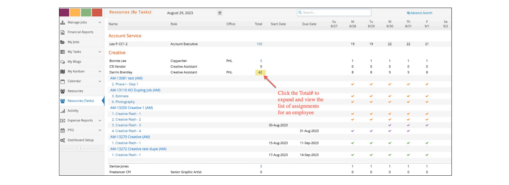This screenshot has height=185, width=509.
Task: Open Dashboard Setup menu item
Action: (81, 140)
